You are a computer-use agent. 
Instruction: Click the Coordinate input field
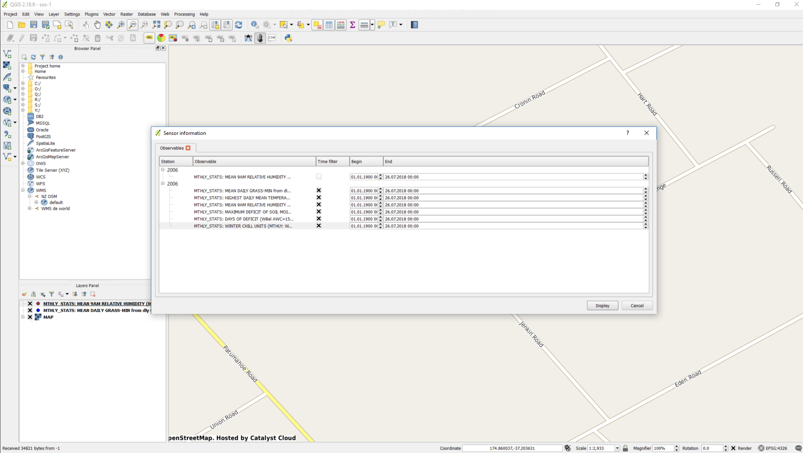pos(512,448)
